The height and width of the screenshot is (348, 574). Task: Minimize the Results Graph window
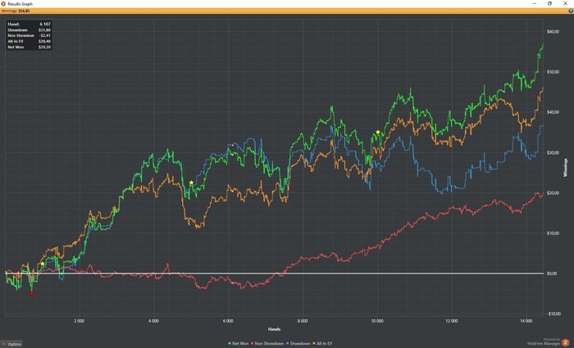pyautogui.click(x=535, y=3)
